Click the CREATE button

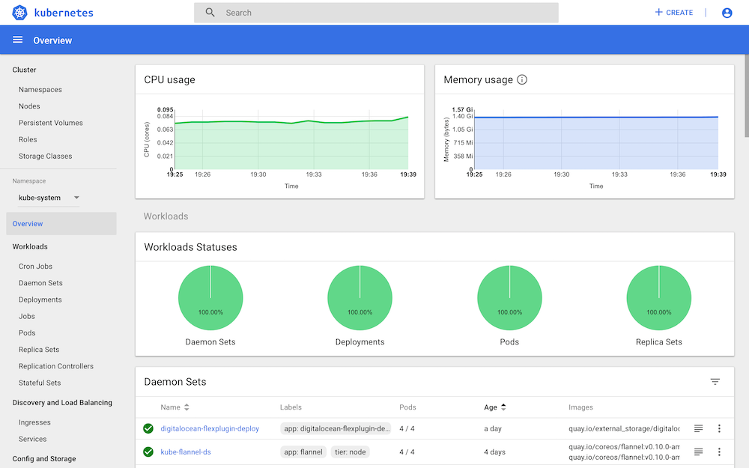(x=673, y=12)
